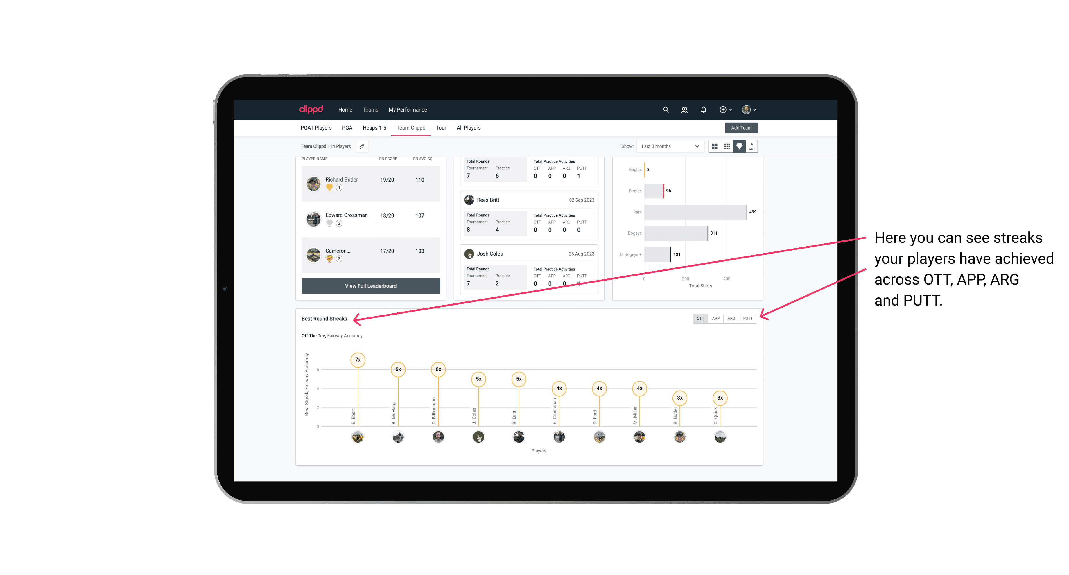Click the search icon in the top navigation
The width and height of the screenshot is (1069, 575).
point(666,110)
